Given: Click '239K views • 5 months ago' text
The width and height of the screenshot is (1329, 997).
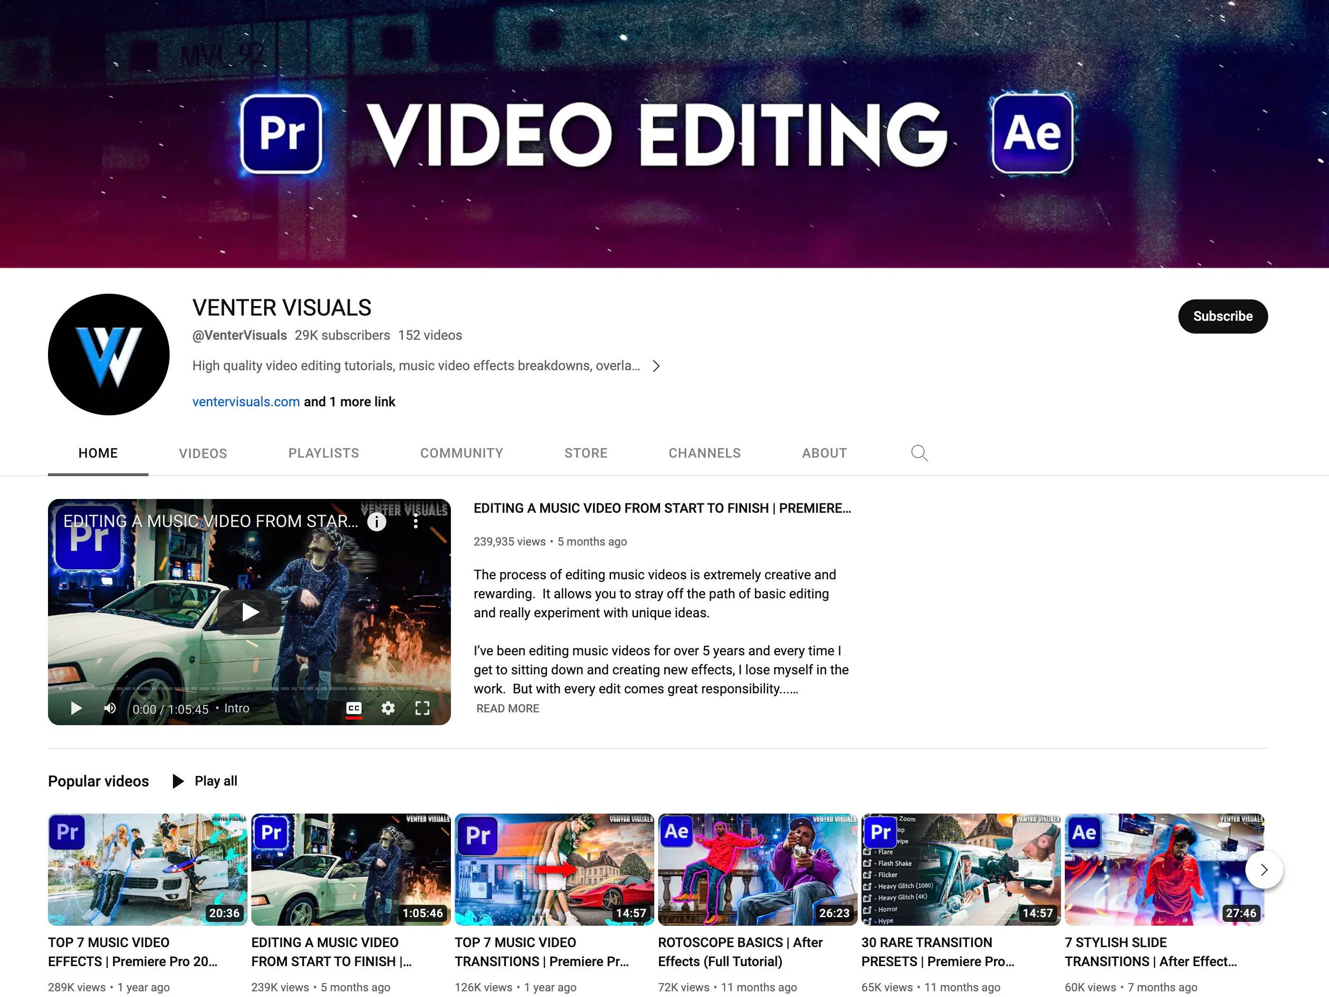Looking at the screenshot, I should tap(321, 987).
